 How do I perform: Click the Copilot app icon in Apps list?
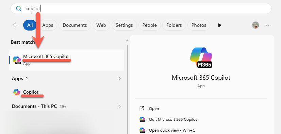point(17,92)
